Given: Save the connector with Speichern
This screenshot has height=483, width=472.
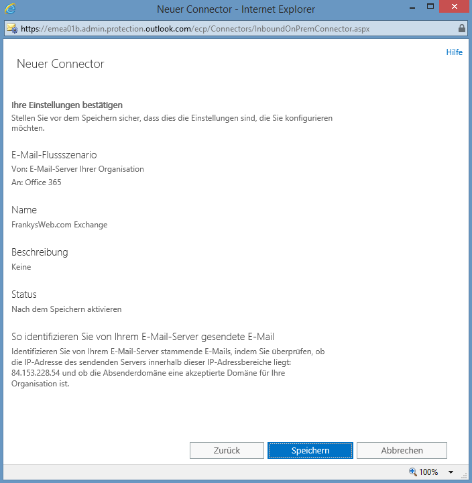Looking at the screenshot, I should pyautogui.click(x=310, y=450).
